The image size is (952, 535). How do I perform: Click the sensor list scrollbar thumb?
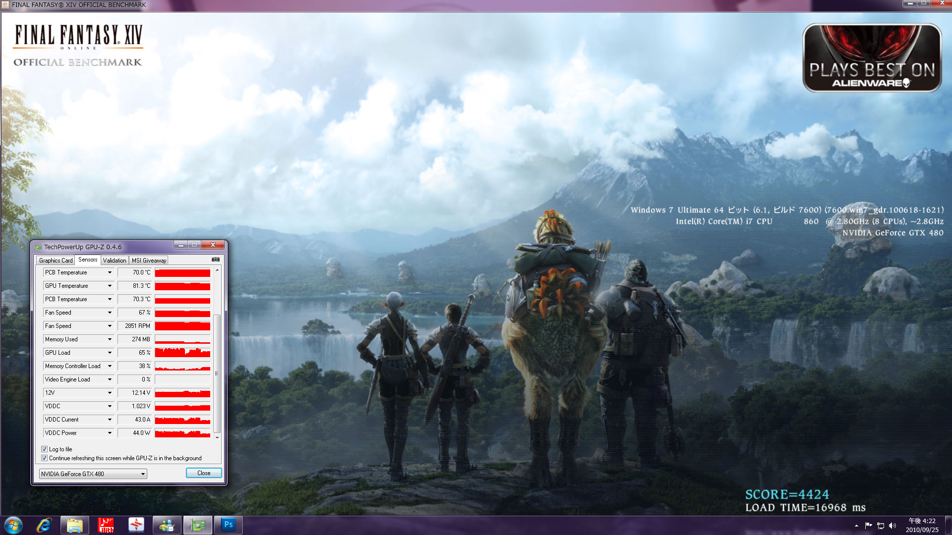[x=217, y=373]
